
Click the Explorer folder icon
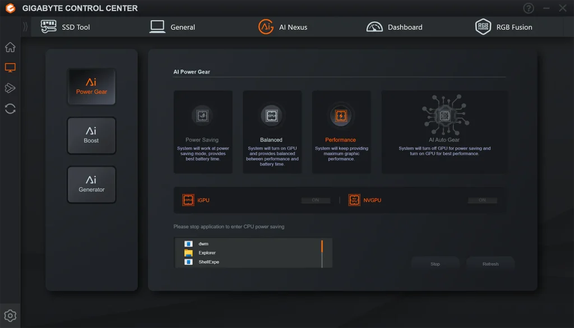pos(188,253)
